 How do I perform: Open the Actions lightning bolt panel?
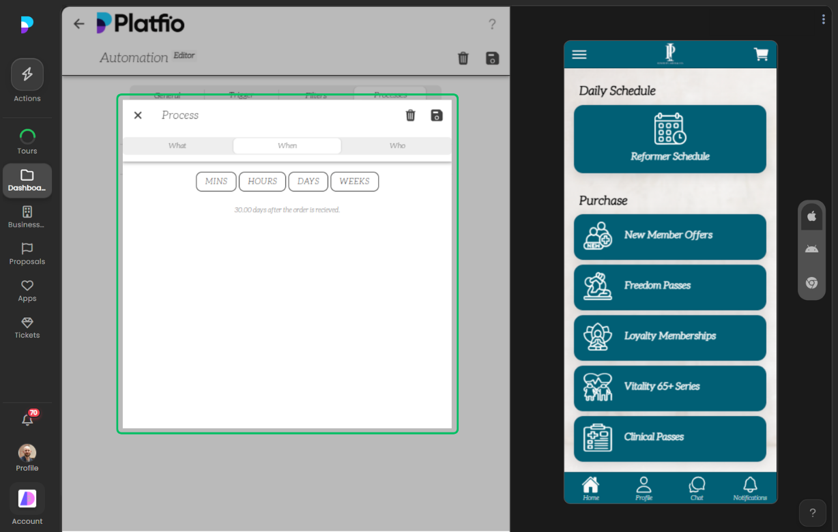[27, 75]
